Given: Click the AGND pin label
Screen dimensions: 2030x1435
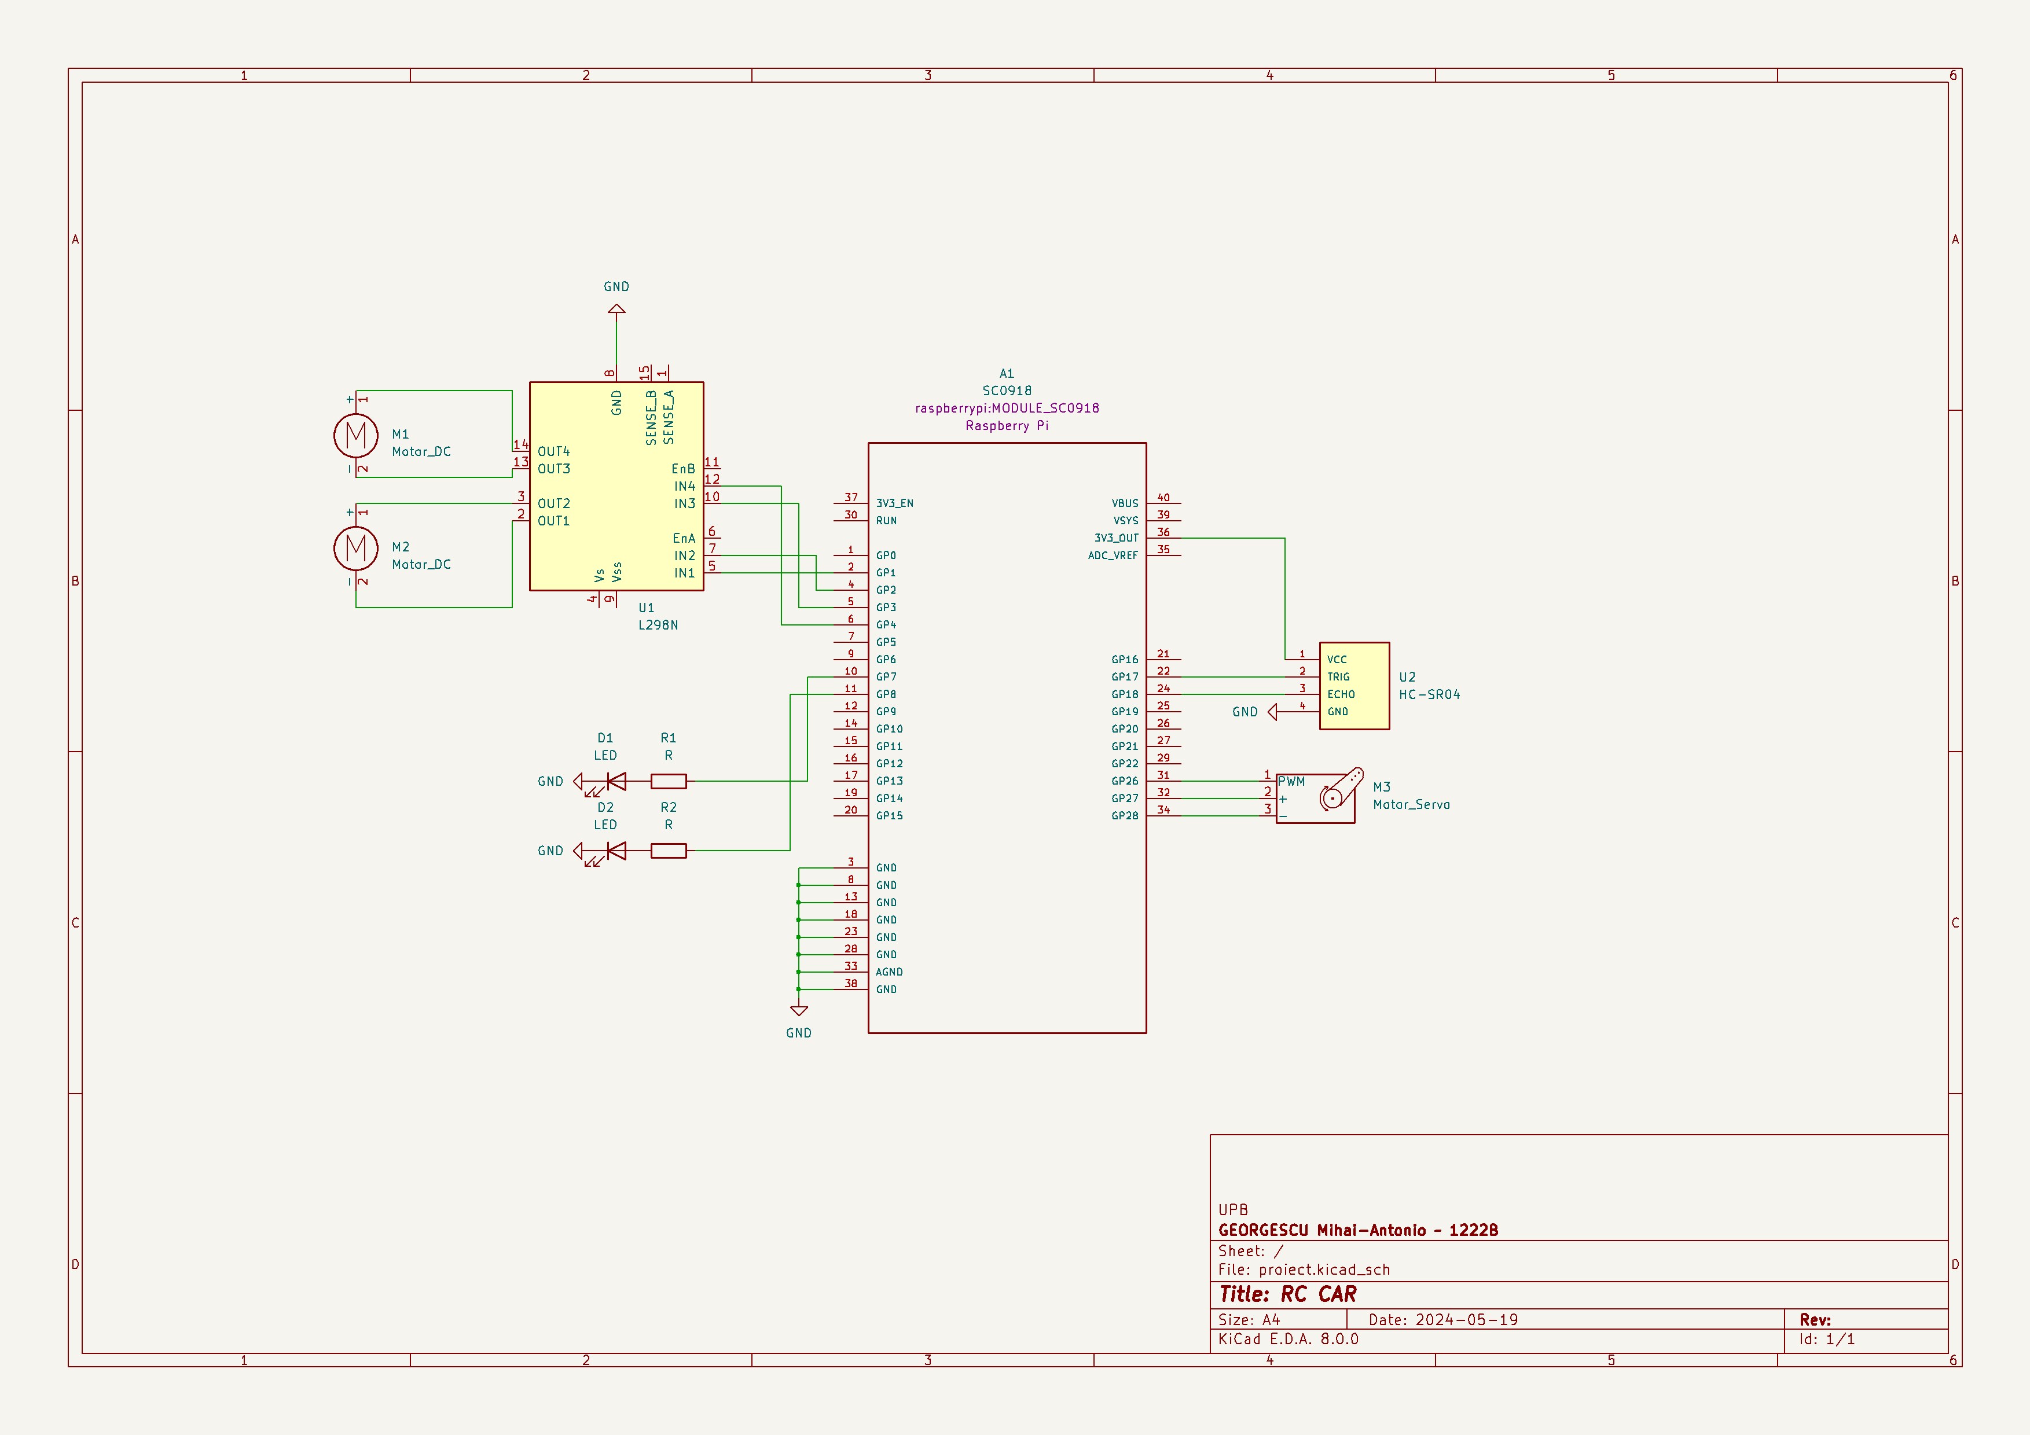Looking at the screenshot, I should [890, 972].
